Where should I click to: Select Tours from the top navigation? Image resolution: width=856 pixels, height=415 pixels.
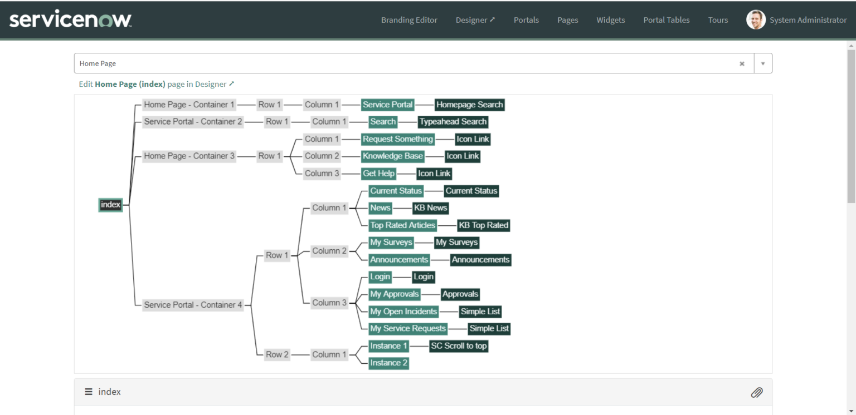click(x=718, y=20)
